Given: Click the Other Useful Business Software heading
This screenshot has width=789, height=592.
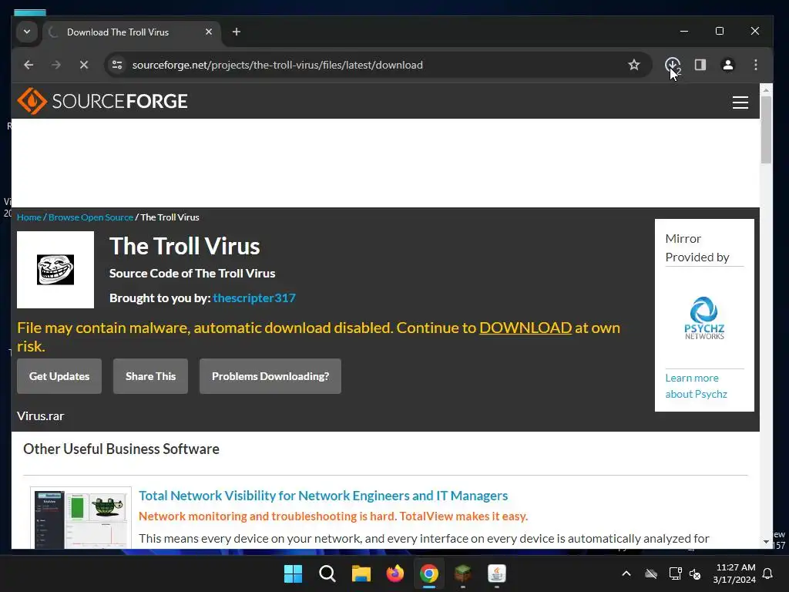Looking at the screenshot, I should pyautogui.click(x=121, y=449).
